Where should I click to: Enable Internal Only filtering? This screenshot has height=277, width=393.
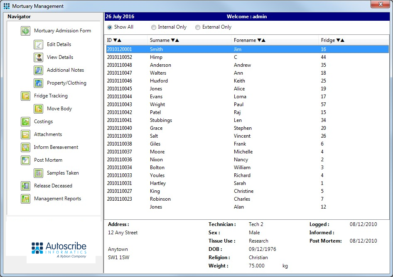pyautogui.click(x=154, y=27)
